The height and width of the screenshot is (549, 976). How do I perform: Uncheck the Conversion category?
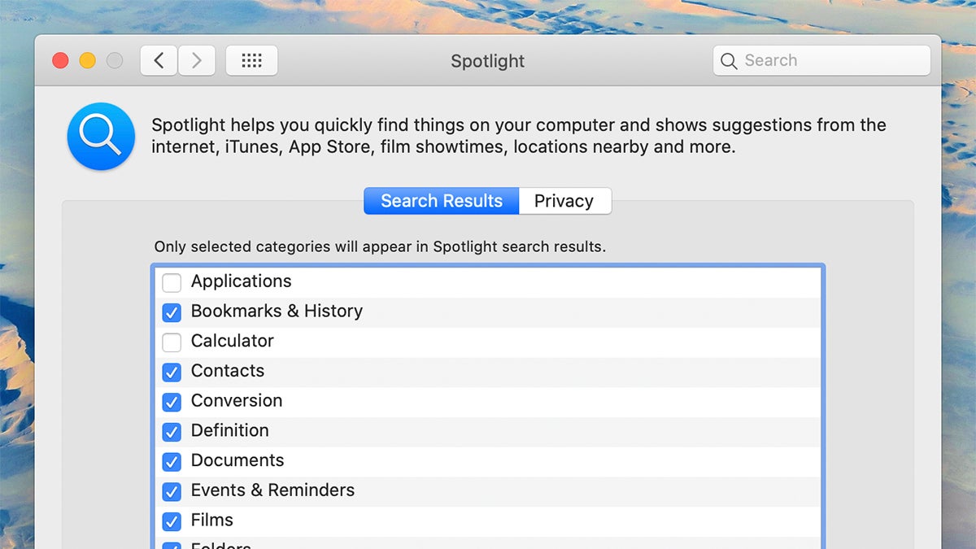pos(172,402)
